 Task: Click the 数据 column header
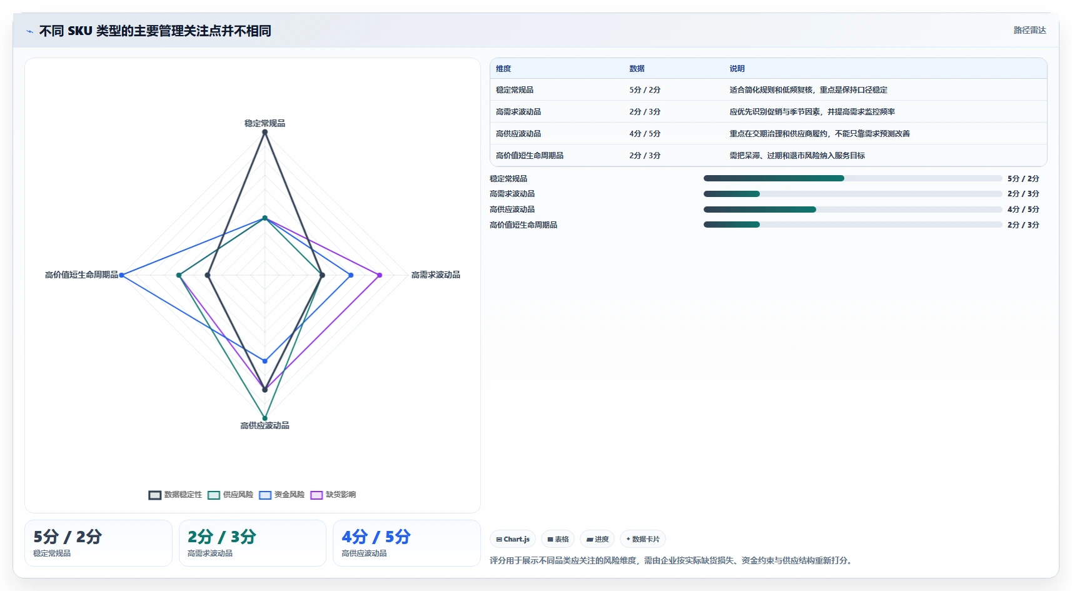(x=637, y=69)
